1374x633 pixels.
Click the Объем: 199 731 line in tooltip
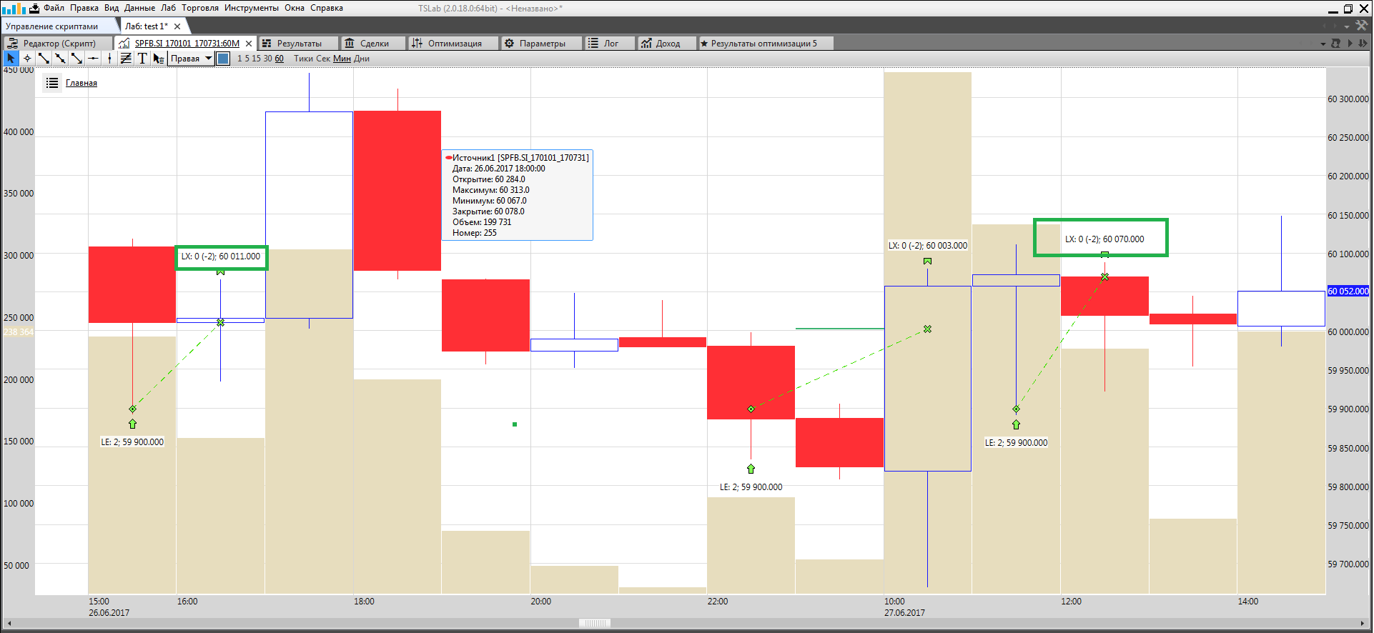482,222
